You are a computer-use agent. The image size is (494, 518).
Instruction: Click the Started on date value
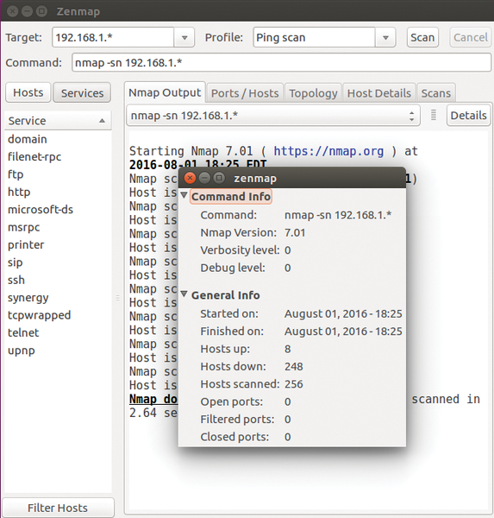pos(343,314)
